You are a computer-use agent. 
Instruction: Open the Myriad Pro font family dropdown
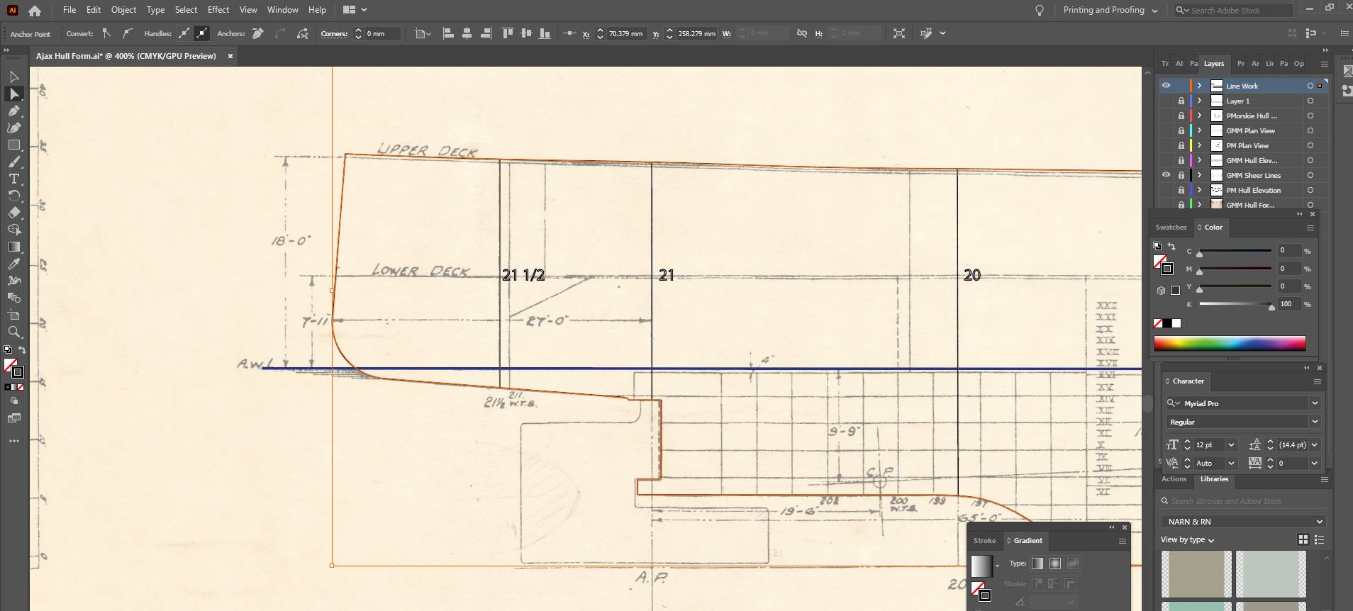(1315, 403)
